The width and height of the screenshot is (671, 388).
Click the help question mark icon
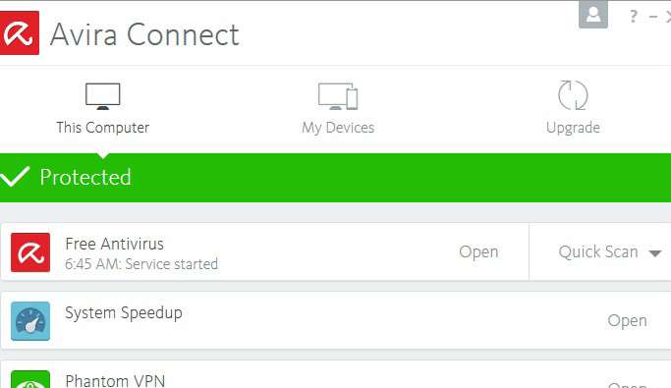coord(634,17)
